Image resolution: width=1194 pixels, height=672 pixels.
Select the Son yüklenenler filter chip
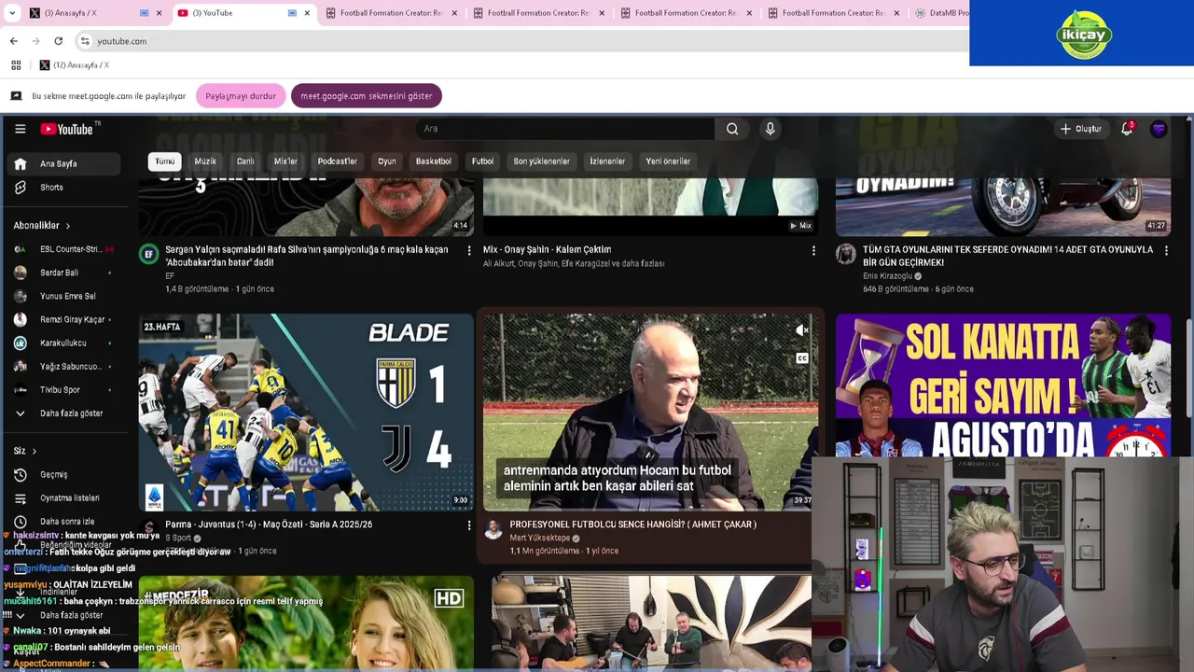541,161
